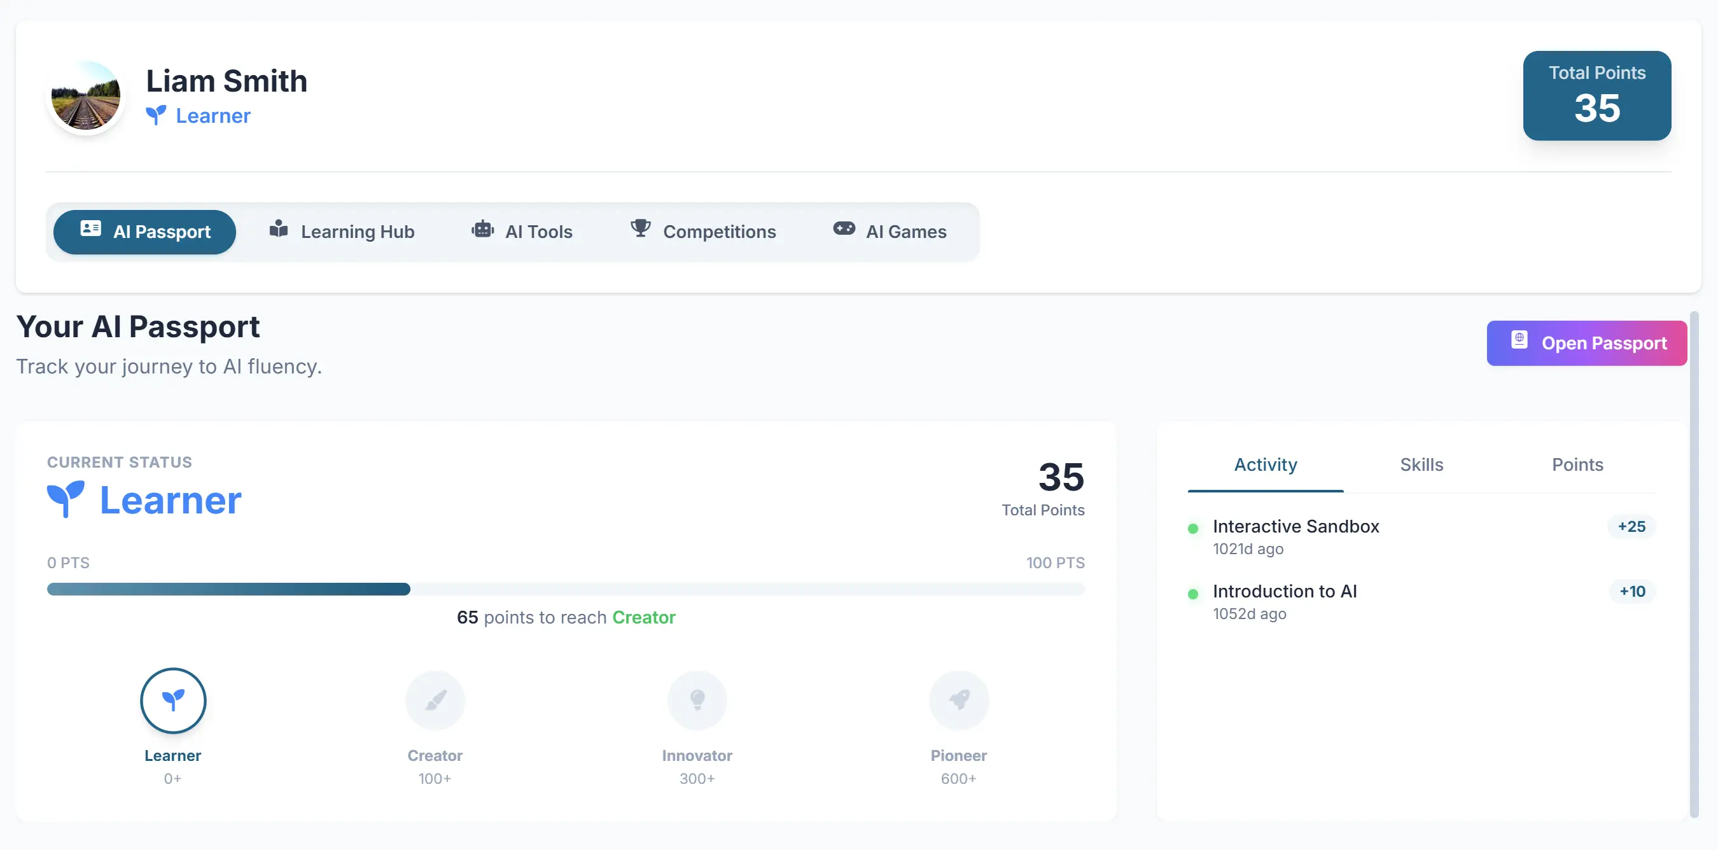Select the AI Games controller icon
The height and width of the screenshot is (850, 1718).
(x=843, y=229)
